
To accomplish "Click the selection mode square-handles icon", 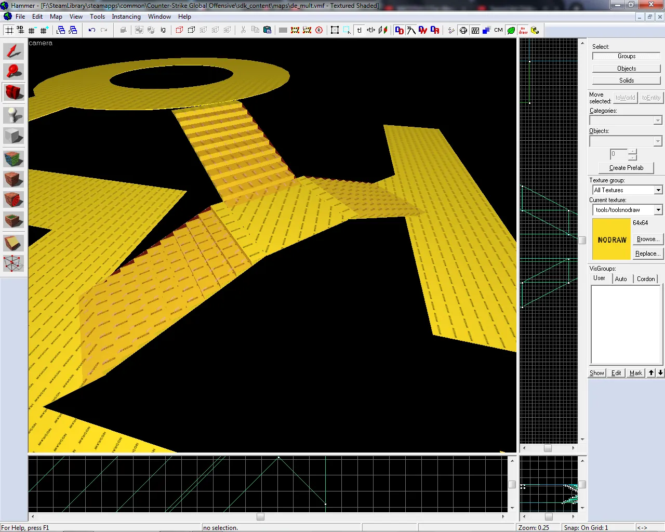I will click(335, 30).
